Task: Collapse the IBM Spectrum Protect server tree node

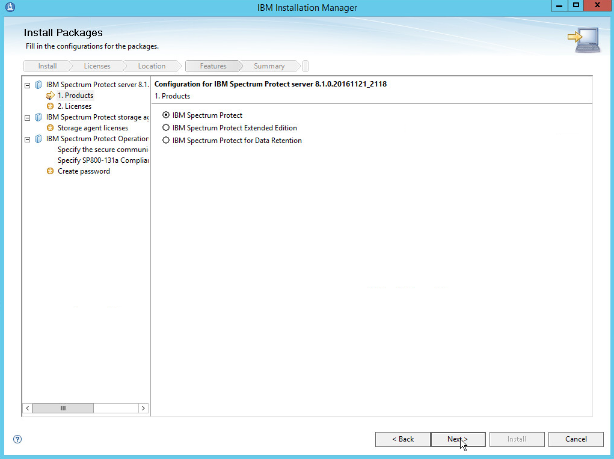Action: pyautogui.click(x=28, y=85)
